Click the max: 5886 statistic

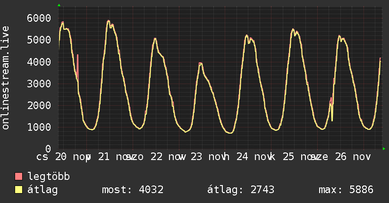point(346,190)
